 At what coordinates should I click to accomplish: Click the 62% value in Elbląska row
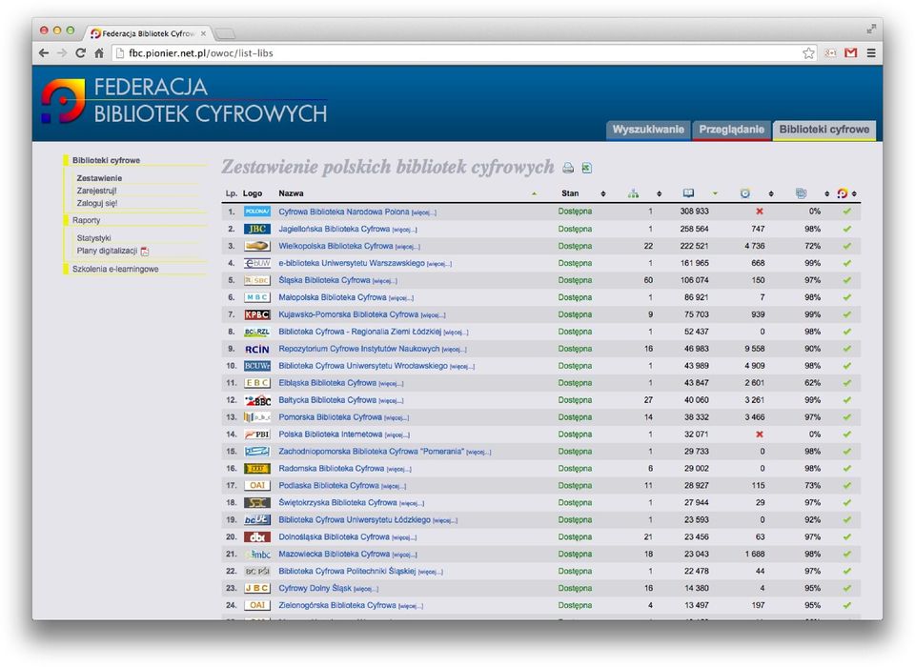pyautogui.click(x=812, y=383)
